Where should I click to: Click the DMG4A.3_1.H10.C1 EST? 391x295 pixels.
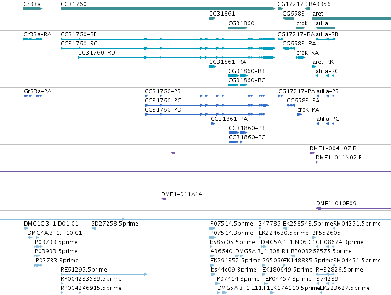(33, 238)
